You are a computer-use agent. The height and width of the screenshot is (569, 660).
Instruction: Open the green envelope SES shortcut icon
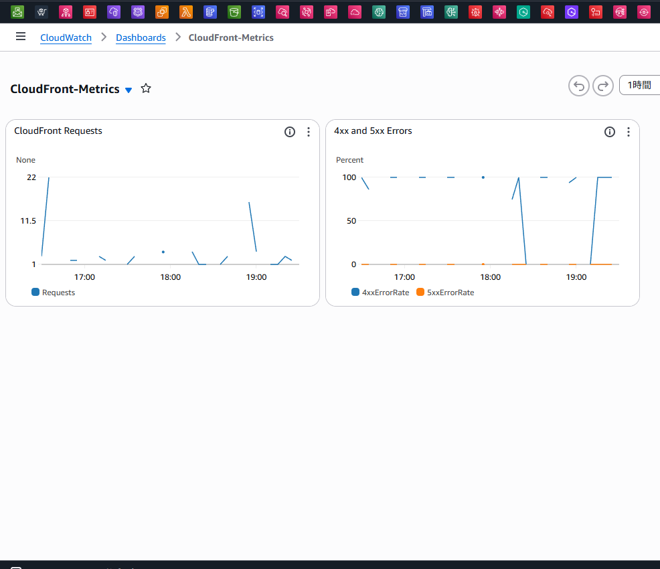[x=17, y=12]
